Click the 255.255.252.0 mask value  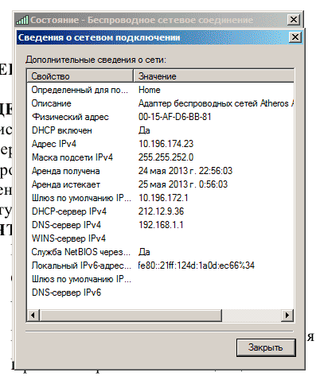point(166,157)
